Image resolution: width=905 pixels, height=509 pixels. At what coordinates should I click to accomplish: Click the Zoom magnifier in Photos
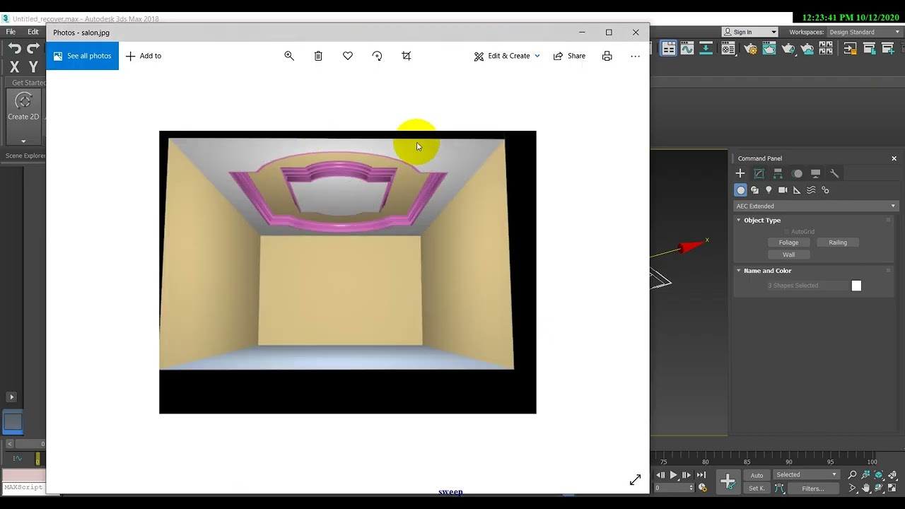click(x=289, y=56)
